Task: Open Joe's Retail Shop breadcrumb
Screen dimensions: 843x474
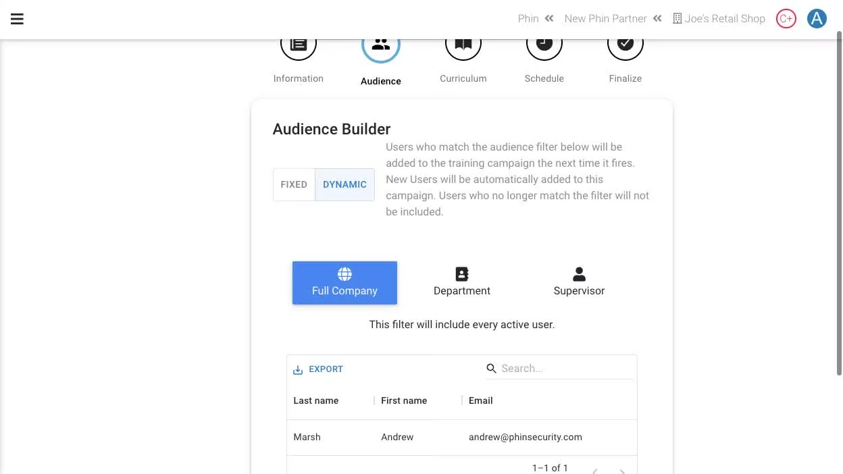Action: pyautogui.click(x=725, y=19)
